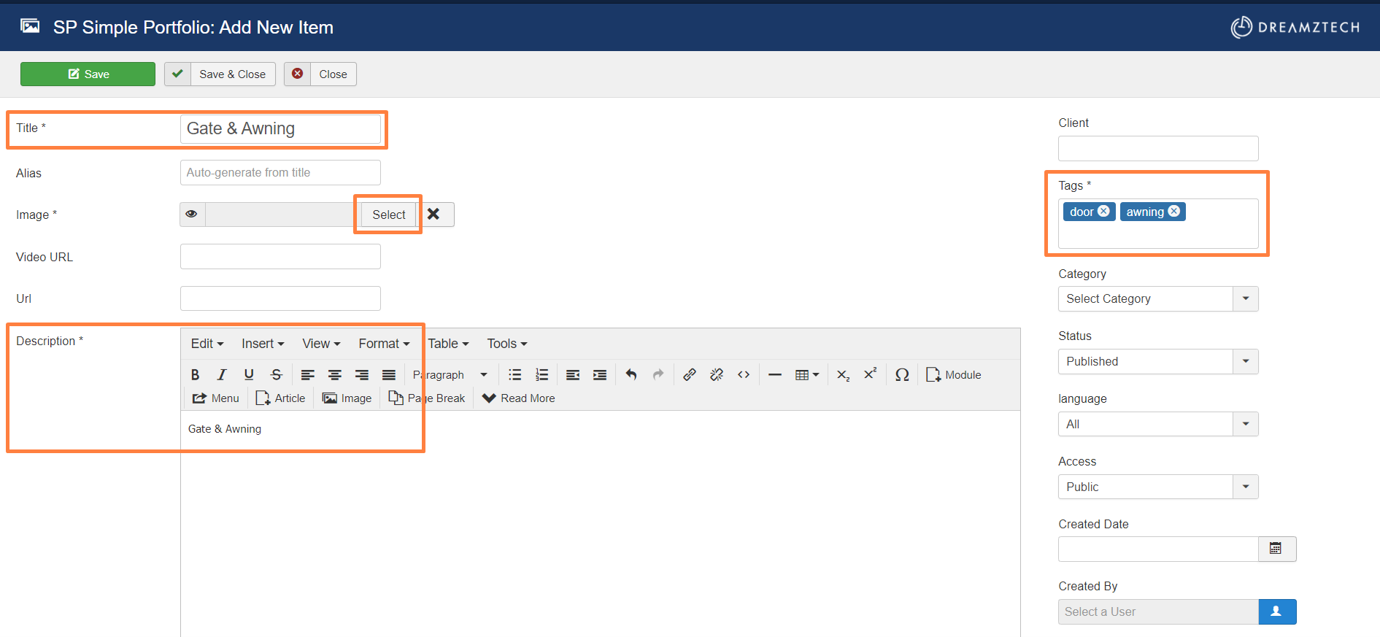
Task: Click the Dreamztech logo
Action: click(x=1295, y=27)
